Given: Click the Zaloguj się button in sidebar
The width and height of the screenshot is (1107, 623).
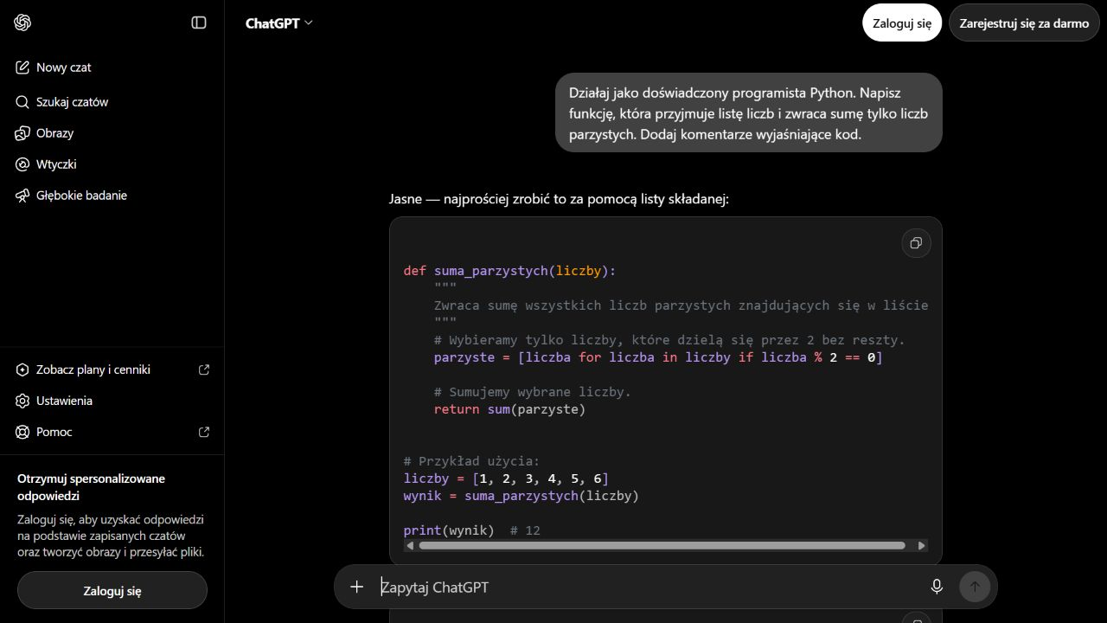Looking at the screenshot, I should point(112,591).
